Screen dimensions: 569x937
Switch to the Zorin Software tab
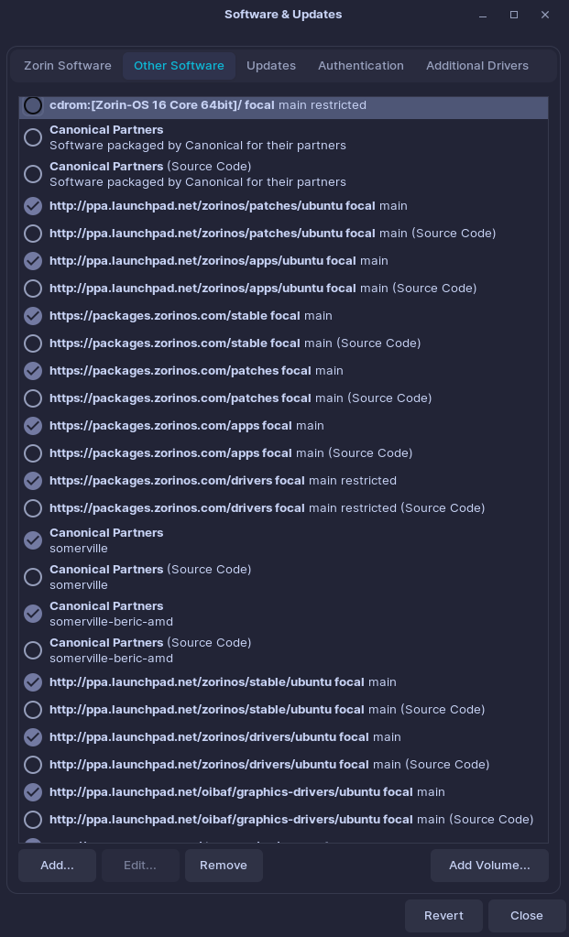[68, 66]
